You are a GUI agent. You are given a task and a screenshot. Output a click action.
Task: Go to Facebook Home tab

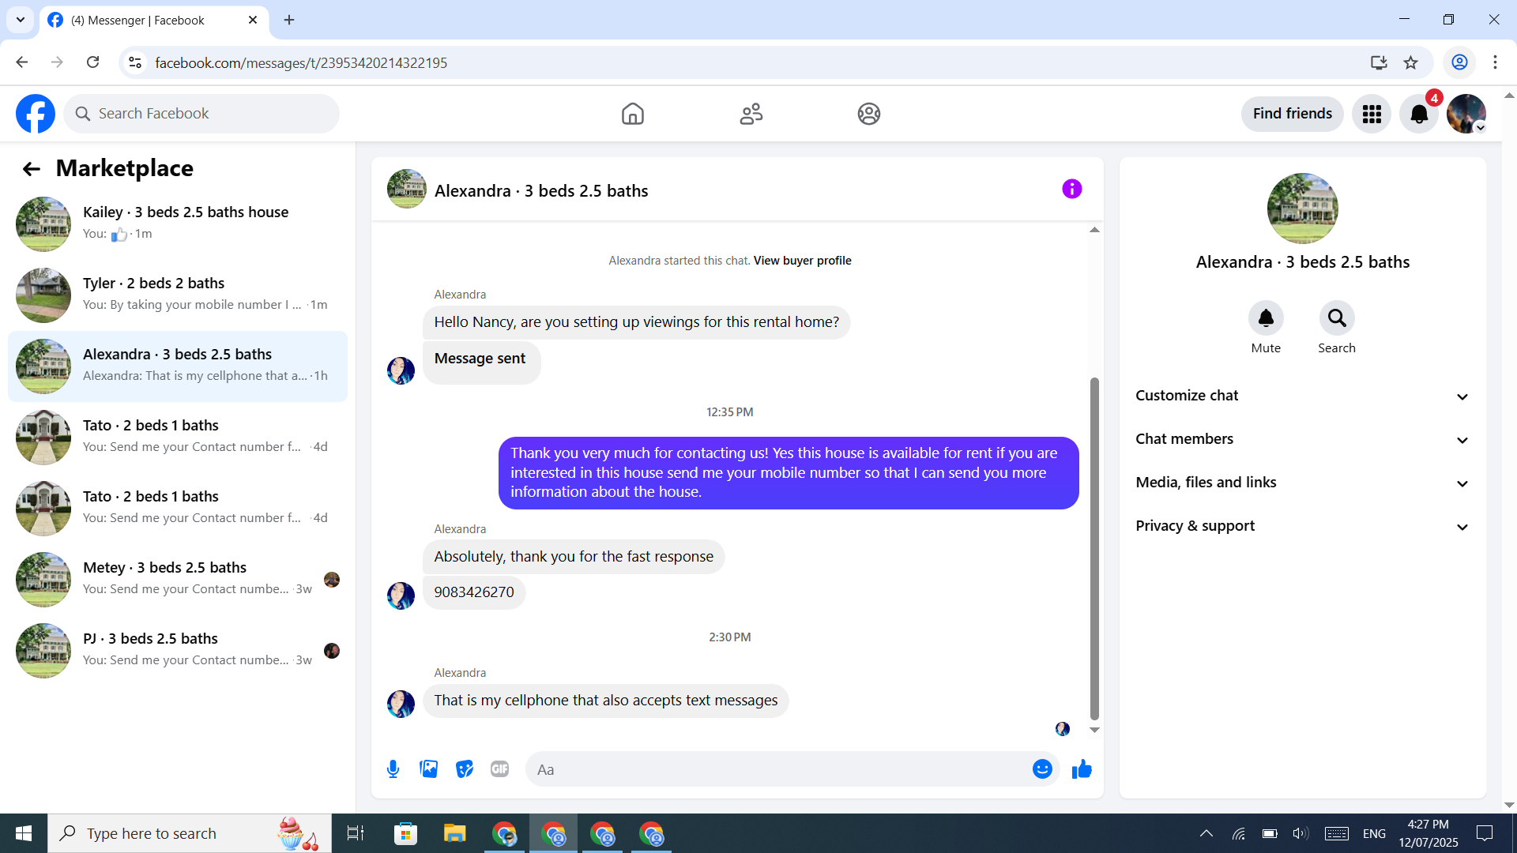(x=632, y=115)
